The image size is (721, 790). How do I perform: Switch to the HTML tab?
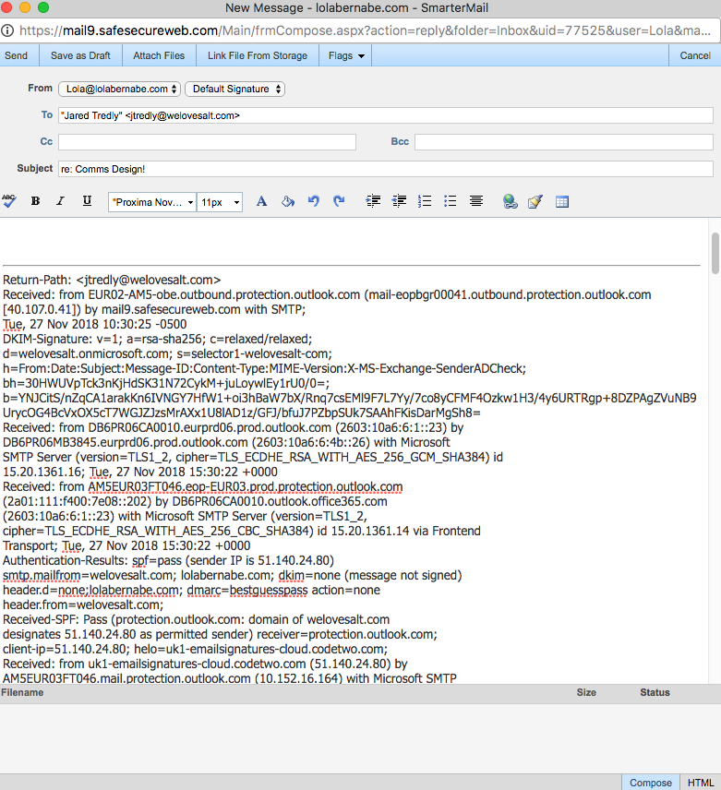point(701,783)
